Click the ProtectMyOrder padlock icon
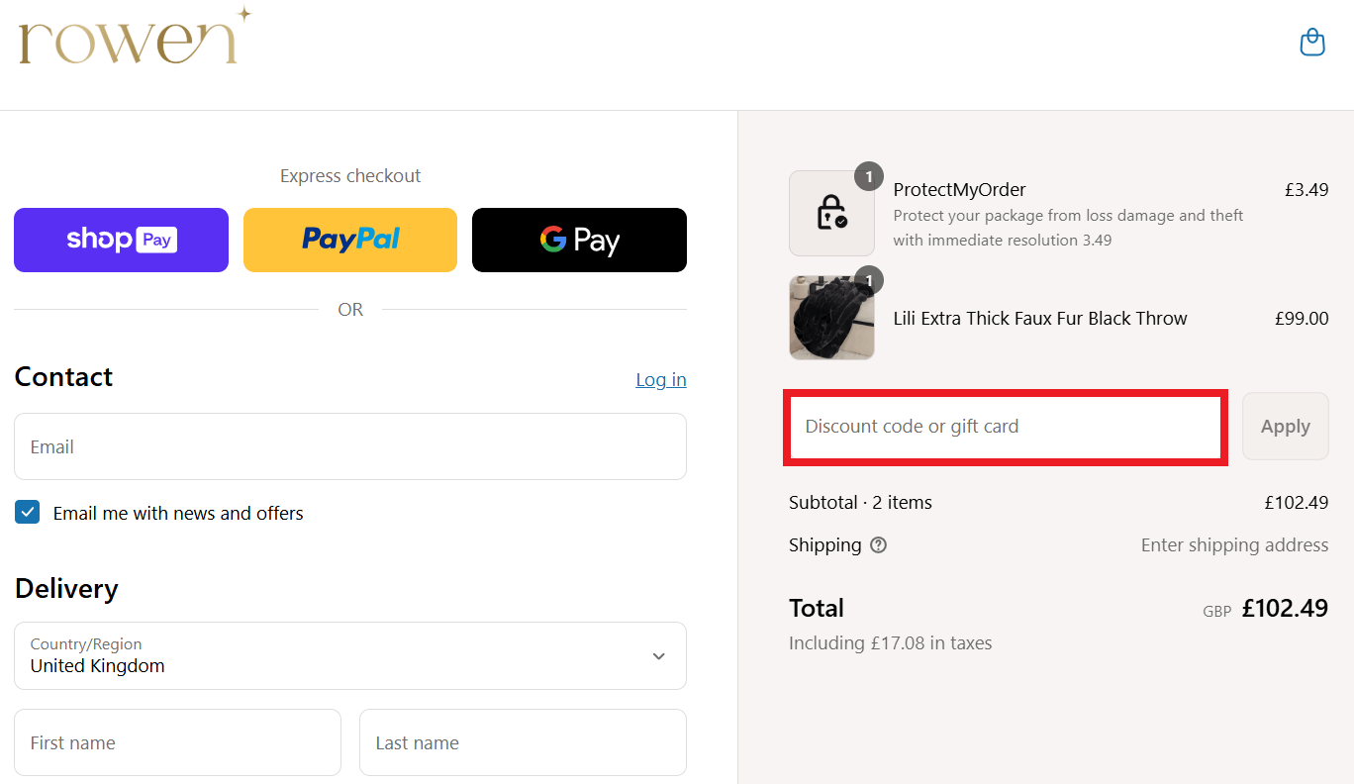This screenshot has width=1354, height=784. point(831,213)
